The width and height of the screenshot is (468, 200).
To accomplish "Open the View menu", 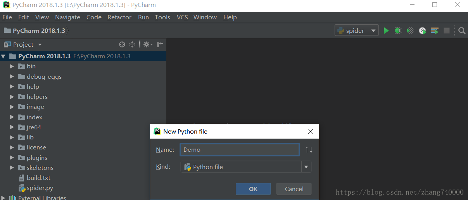I will [42, 17].
